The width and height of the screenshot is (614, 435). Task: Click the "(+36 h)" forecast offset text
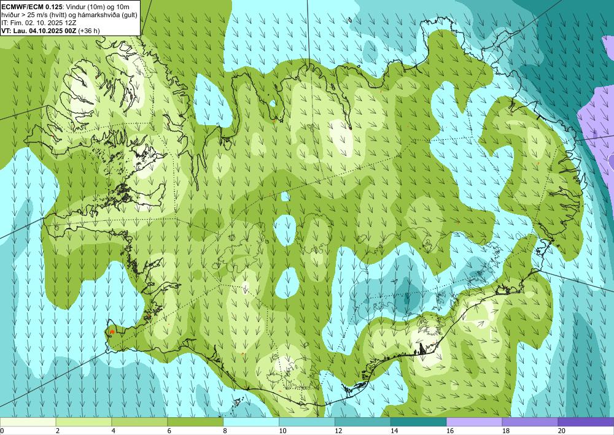click(89, 31)
